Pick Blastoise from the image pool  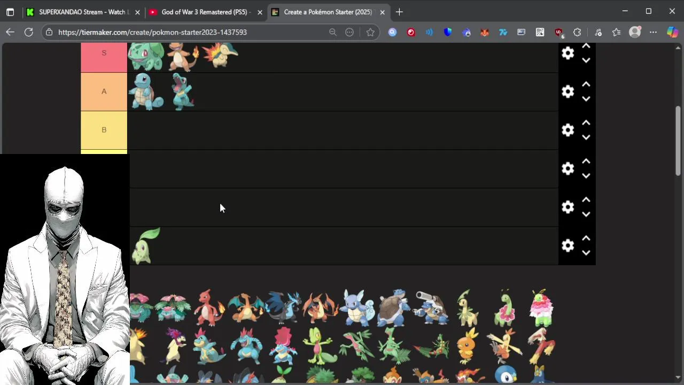click(x=394, y=307)
